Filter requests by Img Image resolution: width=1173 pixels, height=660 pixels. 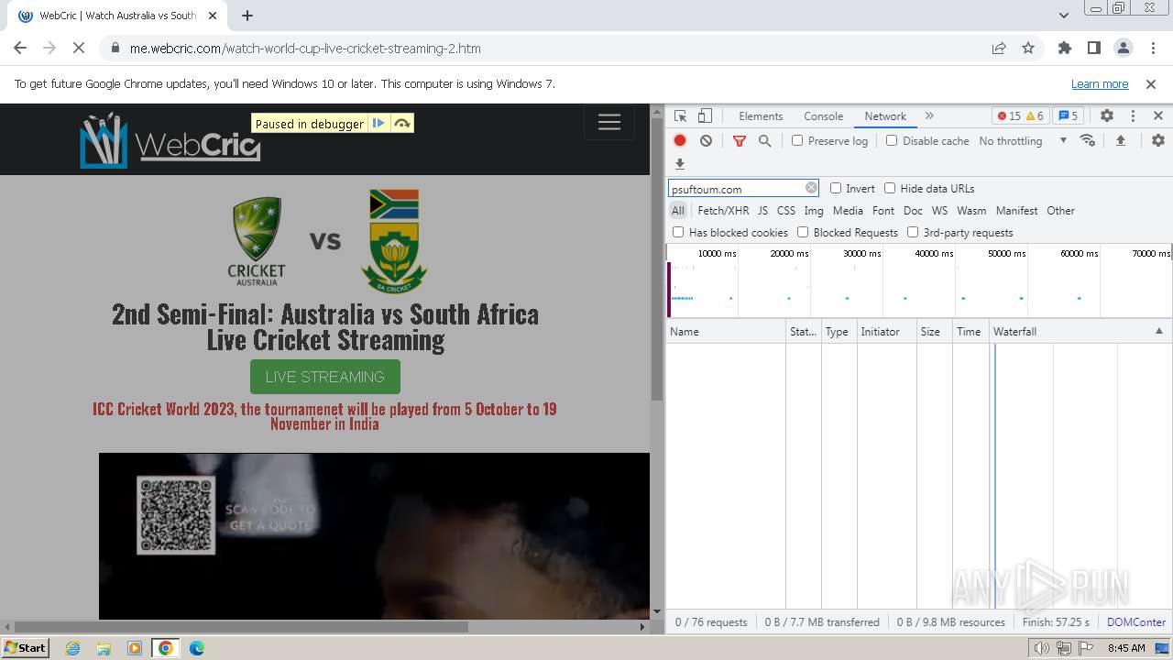814,211
